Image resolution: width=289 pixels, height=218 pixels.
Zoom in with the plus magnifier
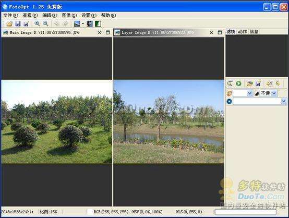37,23
